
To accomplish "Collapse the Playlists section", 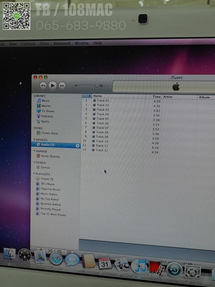I will click(34, 174).
